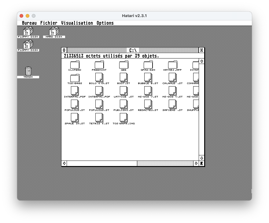
Task: Open the Bureau menu
Action: pyautogui.click(x=29, y=23)
